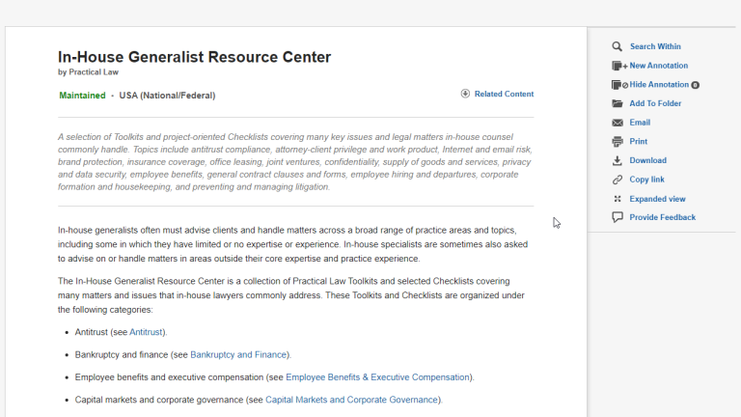Click the In-House Generalist Resource Center title

coord(194,57)
